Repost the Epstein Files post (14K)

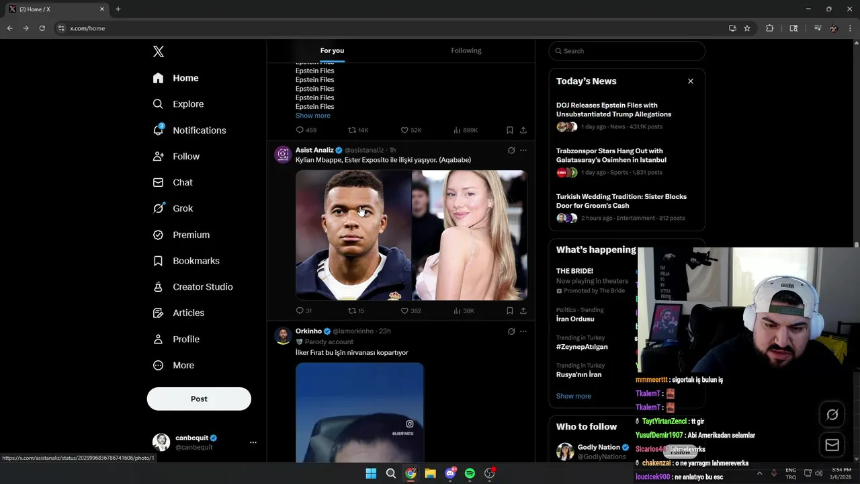(x=358, y=130)
